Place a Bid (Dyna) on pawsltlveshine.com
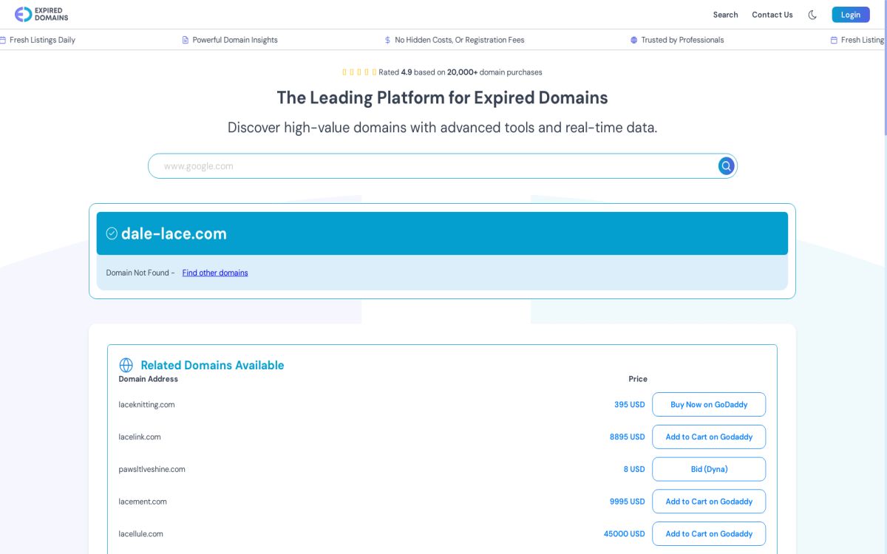 coord(709,469)
